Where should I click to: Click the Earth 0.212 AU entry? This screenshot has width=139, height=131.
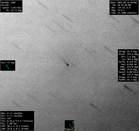(128, 62)
